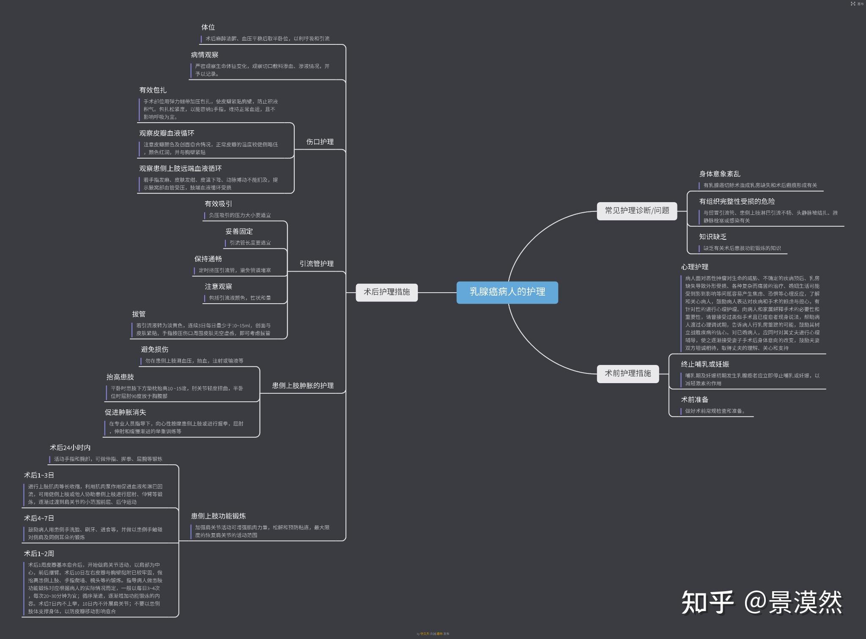The image size is (866, 639).
Task: Click the note under 体位 about 半卧位
Action: (268, 38)
